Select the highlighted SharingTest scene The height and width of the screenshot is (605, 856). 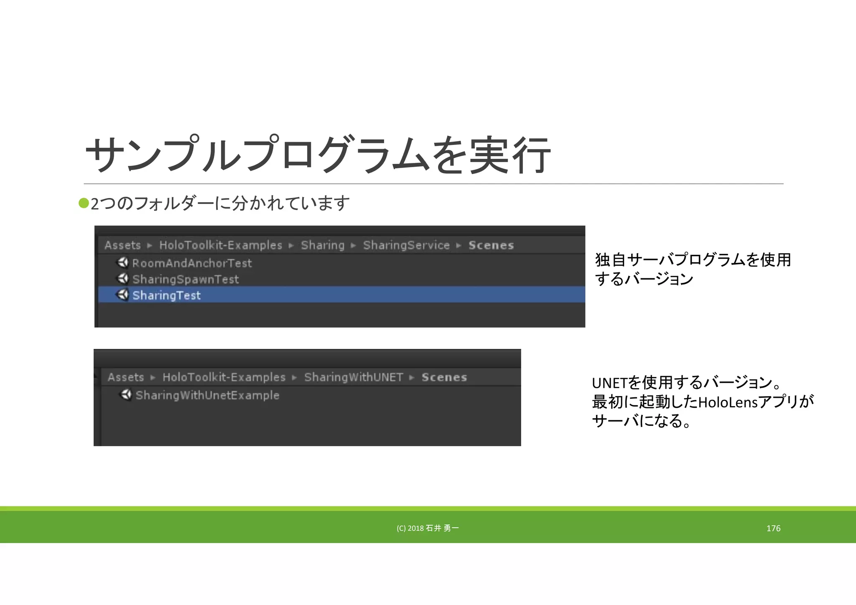[x=342, y=295]
